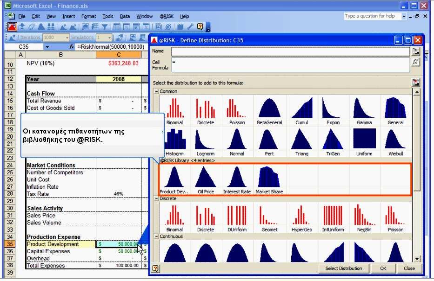Open the @RISK menu
Image resolution: width=434 pixels, height=281 pixels.
(x=167, y=16)
